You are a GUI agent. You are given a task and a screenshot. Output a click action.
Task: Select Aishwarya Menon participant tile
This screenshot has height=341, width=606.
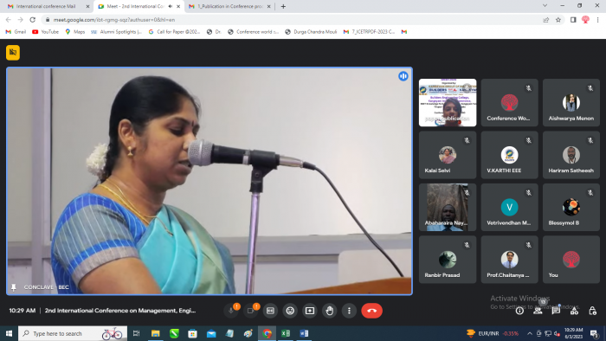click(x=571, y=102)
